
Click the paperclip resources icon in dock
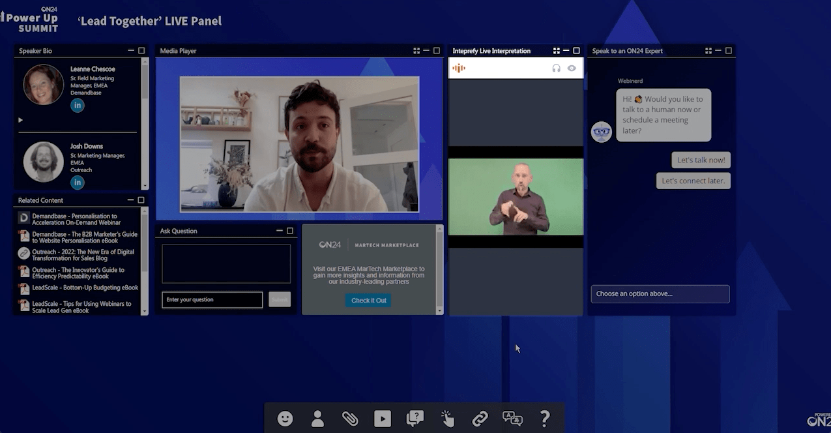[350, 419]
